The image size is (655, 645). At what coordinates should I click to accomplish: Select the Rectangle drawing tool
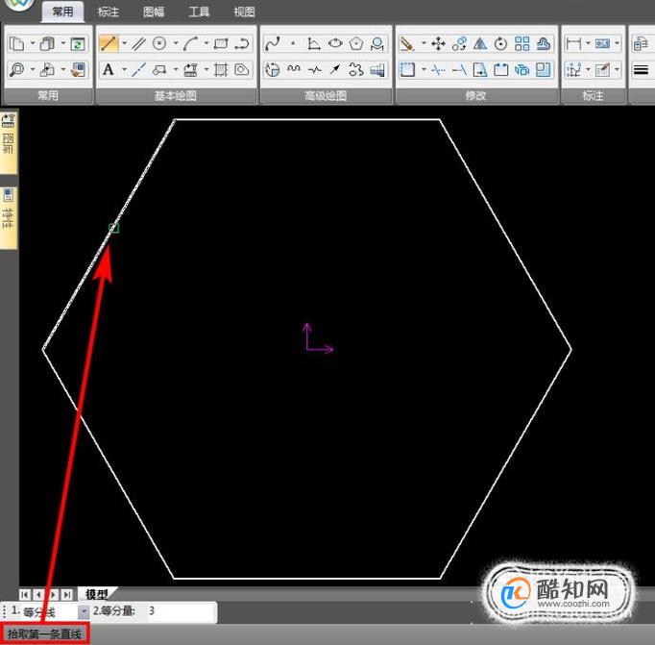point(221,43)
